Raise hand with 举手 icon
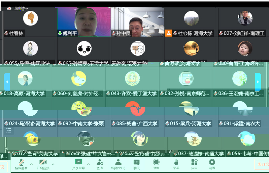The image size is (269, 173). pyautogui.click(x=176, y=163)
